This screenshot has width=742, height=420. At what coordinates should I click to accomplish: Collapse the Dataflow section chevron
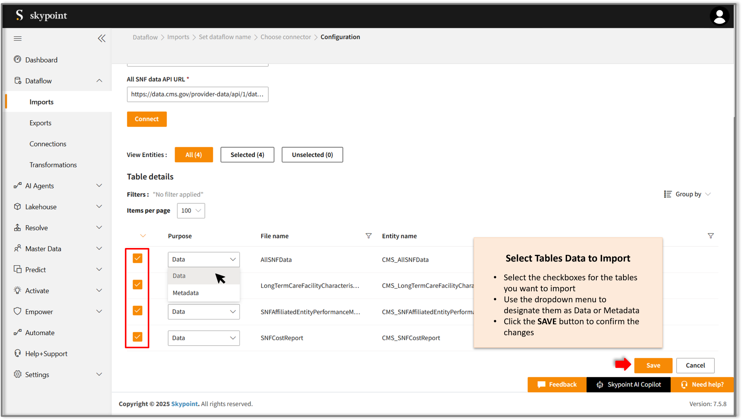tap(99, 81)
